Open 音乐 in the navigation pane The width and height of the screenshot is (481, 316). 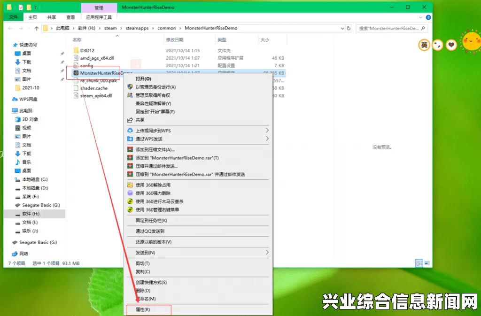pos(26,162)
